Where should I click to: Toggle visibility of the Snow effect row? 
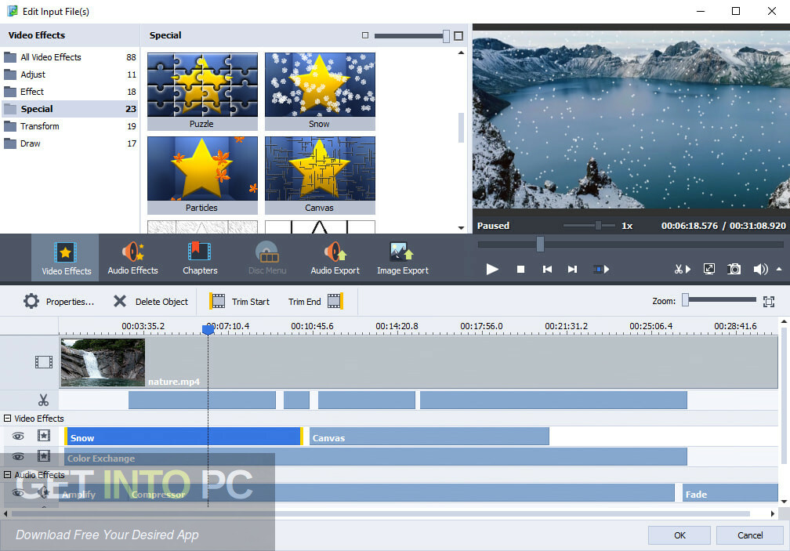point(18,436)
